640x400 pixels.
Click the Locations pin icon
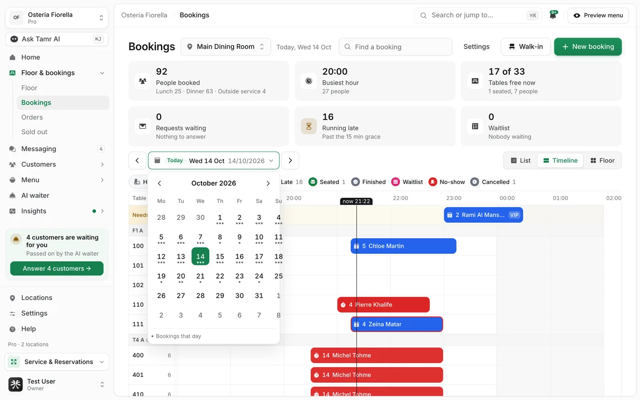(x=12, y=298)
